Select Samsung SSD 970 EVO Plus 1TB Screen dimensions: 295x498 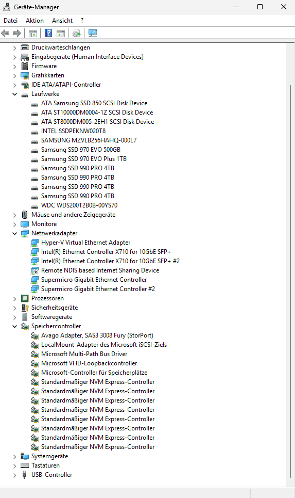[83, 159]
